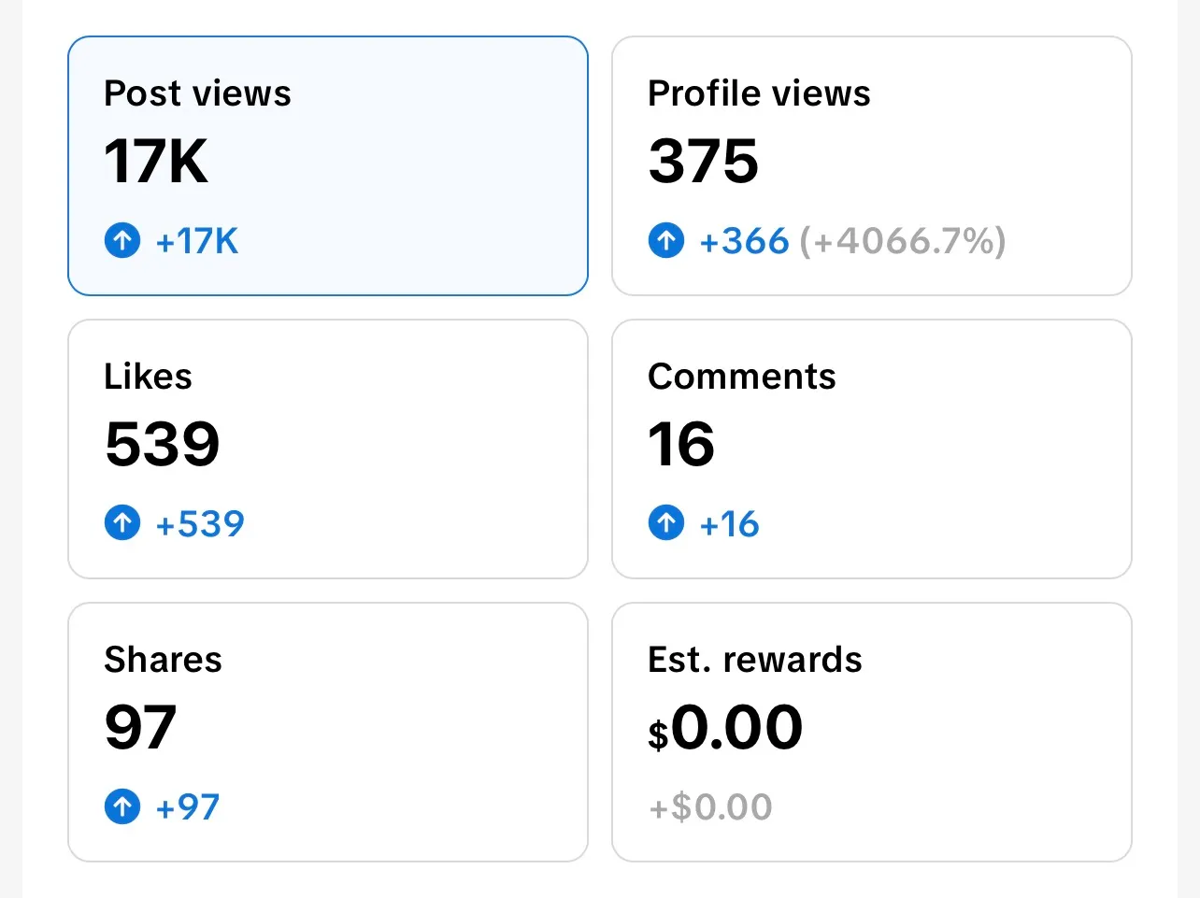
Task: Click the $0.00 estimated rewards amount
Action: pyautogui.click(x=725, y=727)
